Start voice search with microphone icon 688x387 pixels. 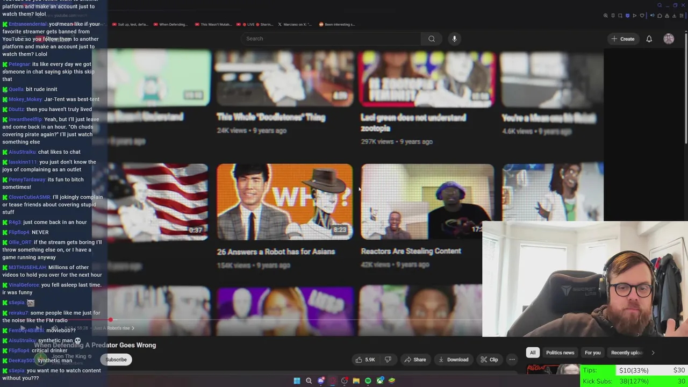coord(454,39)
